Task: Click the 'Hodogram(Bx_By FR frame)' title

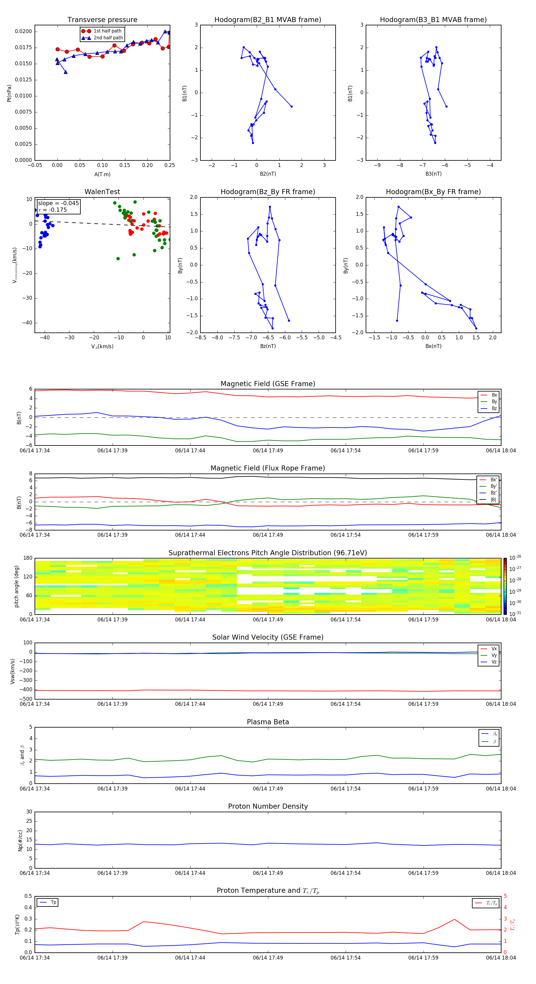Action: click(433, 192)
